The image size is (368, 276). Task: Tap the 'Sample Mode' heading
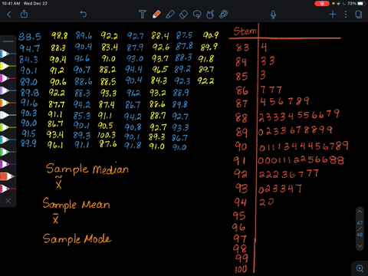click(77, 238)
